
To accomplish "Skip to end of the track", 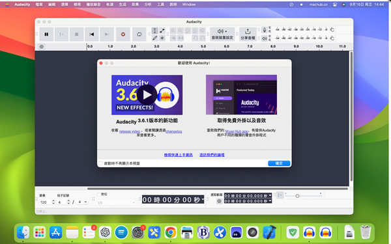I will pyautogui.click(x=107, y=34).
